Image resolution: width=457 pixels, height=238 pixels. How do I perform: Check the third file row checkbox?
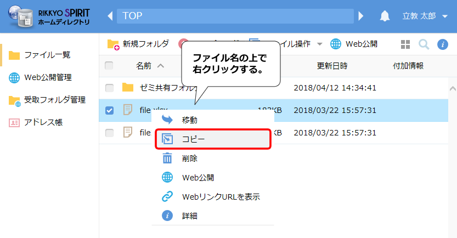click(x=109, y=133)
